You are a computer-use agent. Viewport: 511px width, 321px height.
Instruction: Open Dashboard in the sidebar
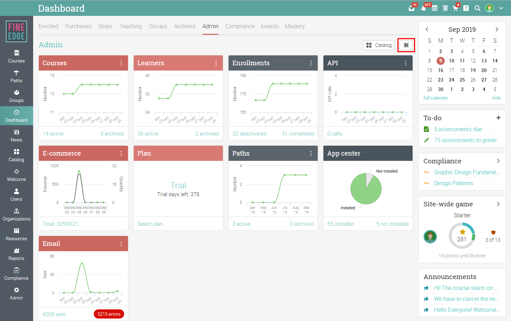(17, 116)
